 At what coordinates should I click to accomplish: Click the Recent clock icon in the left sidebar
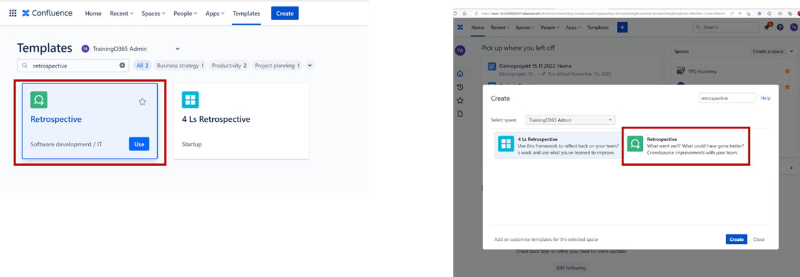pyautogui.click(x=460, y=87)
